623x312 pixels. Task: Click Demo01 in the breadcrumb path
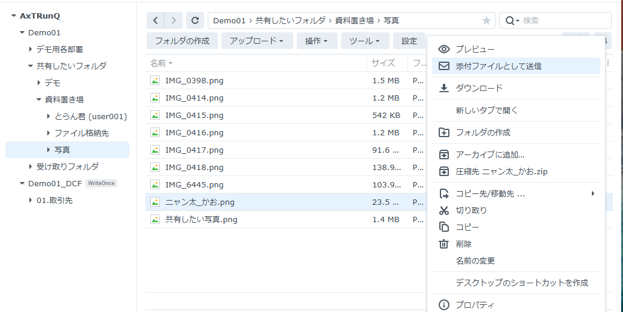[x=229, y=21]
